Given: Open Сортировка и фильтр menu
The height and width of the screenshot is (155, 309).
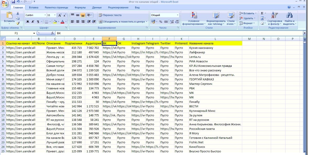Looking at the screenshot, I should 274,19.
